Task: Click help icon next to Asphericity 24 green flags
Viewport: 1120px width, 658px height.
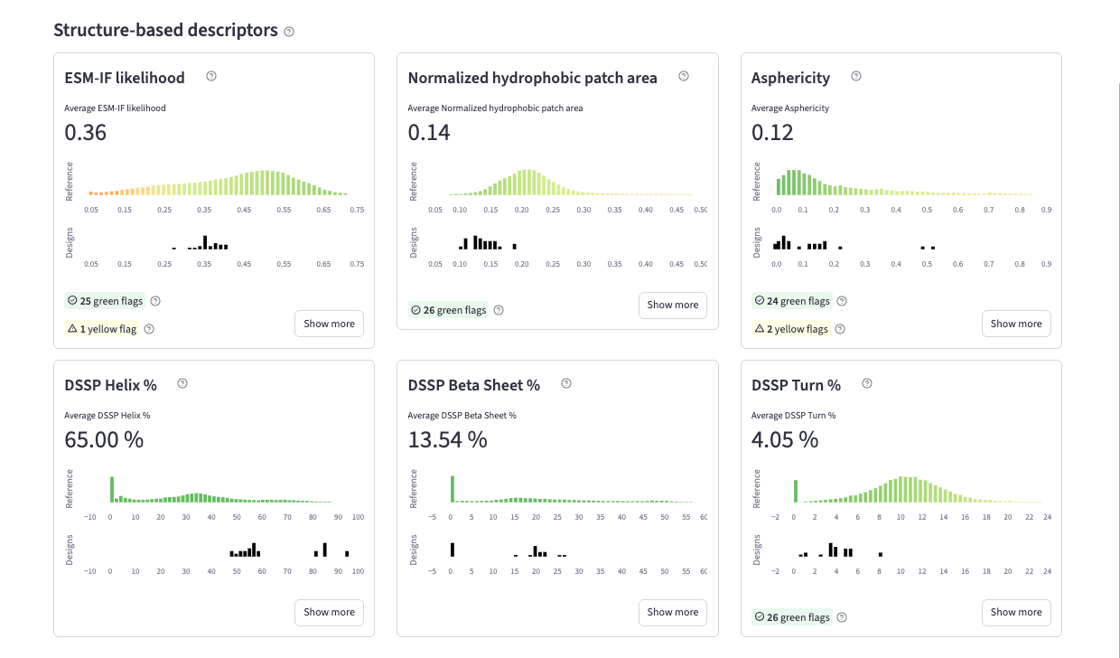Action: pos(842,301)
